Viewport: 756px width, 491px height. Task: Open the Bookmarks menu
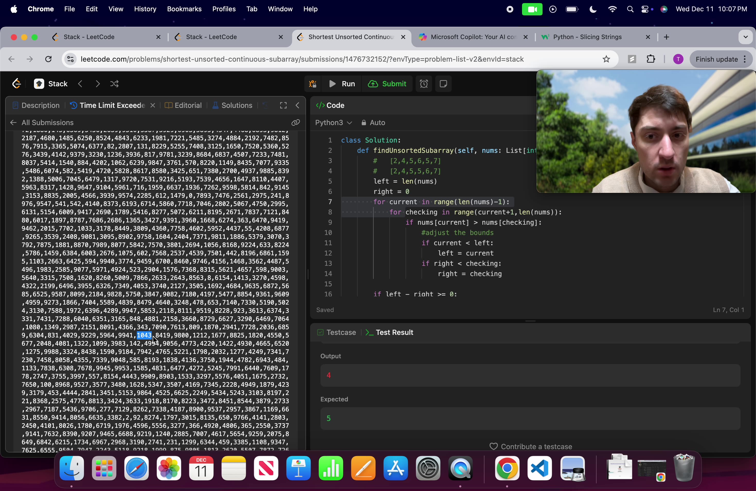coord(184,9)
